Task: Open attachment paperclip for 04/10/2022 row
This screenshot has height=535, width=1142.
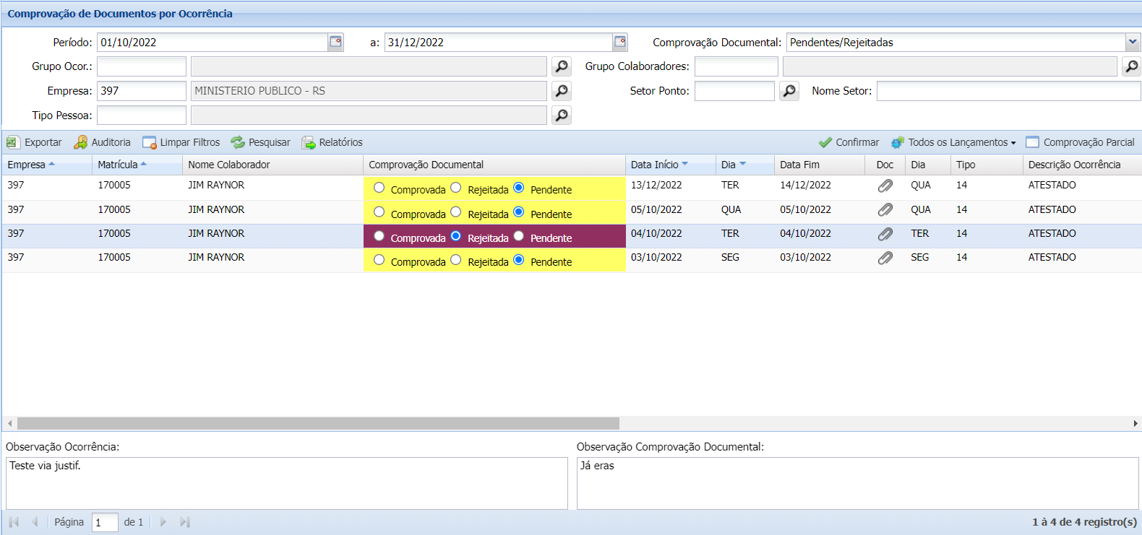Action: click(x=885, y=234)
